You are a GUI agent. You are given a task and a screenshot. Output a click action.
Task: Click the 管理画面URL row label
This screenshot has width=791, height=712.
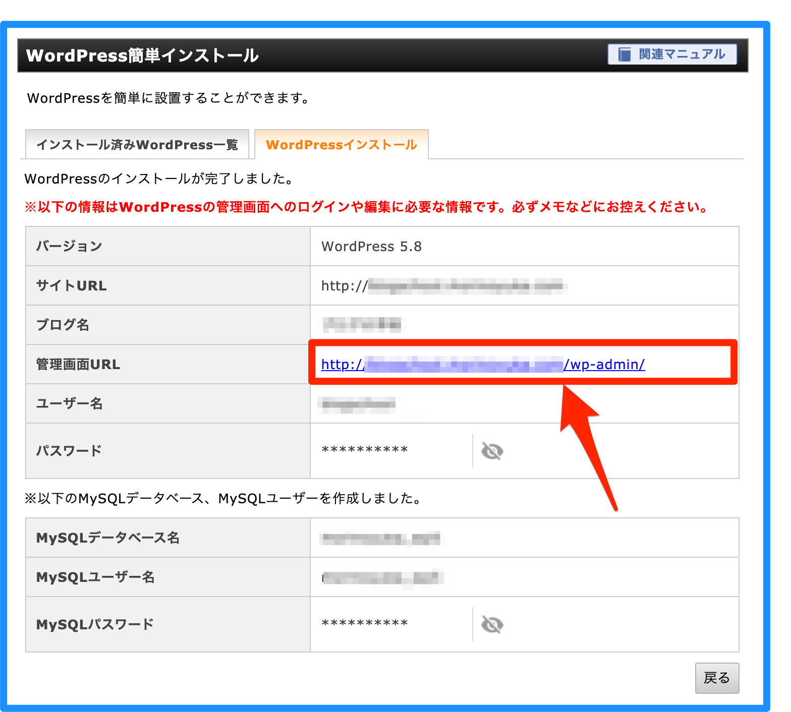78,364
